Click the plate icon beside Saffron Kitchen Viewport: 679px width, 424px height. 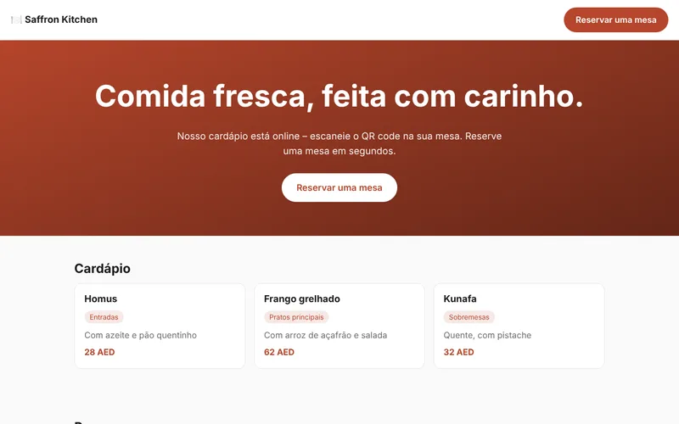coord(16,20)
